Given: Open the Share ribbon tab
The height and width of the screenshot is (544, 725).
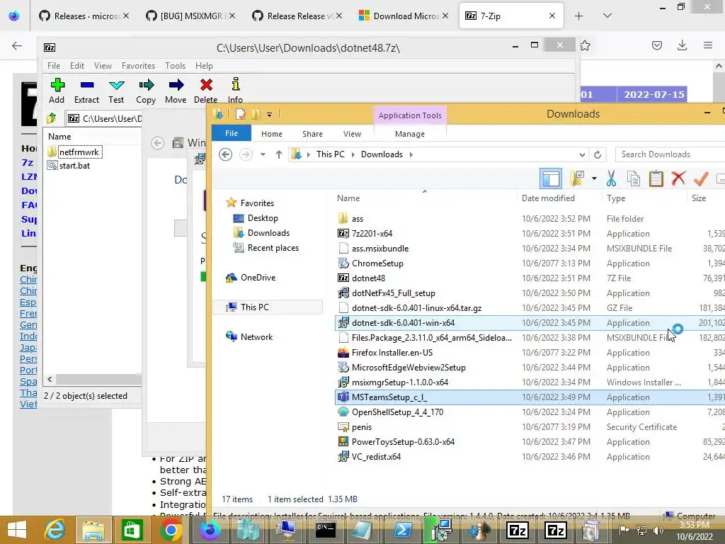Looking at the screenshot, I should tap(312, 134).
